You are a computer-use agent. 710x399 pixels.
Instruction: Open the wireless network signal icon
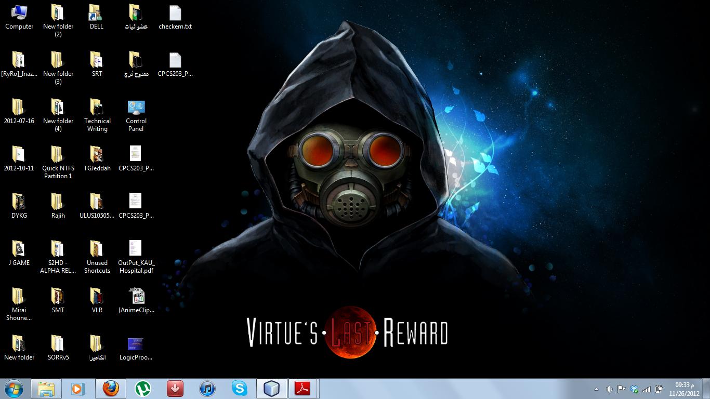click(x=647, y=389)
